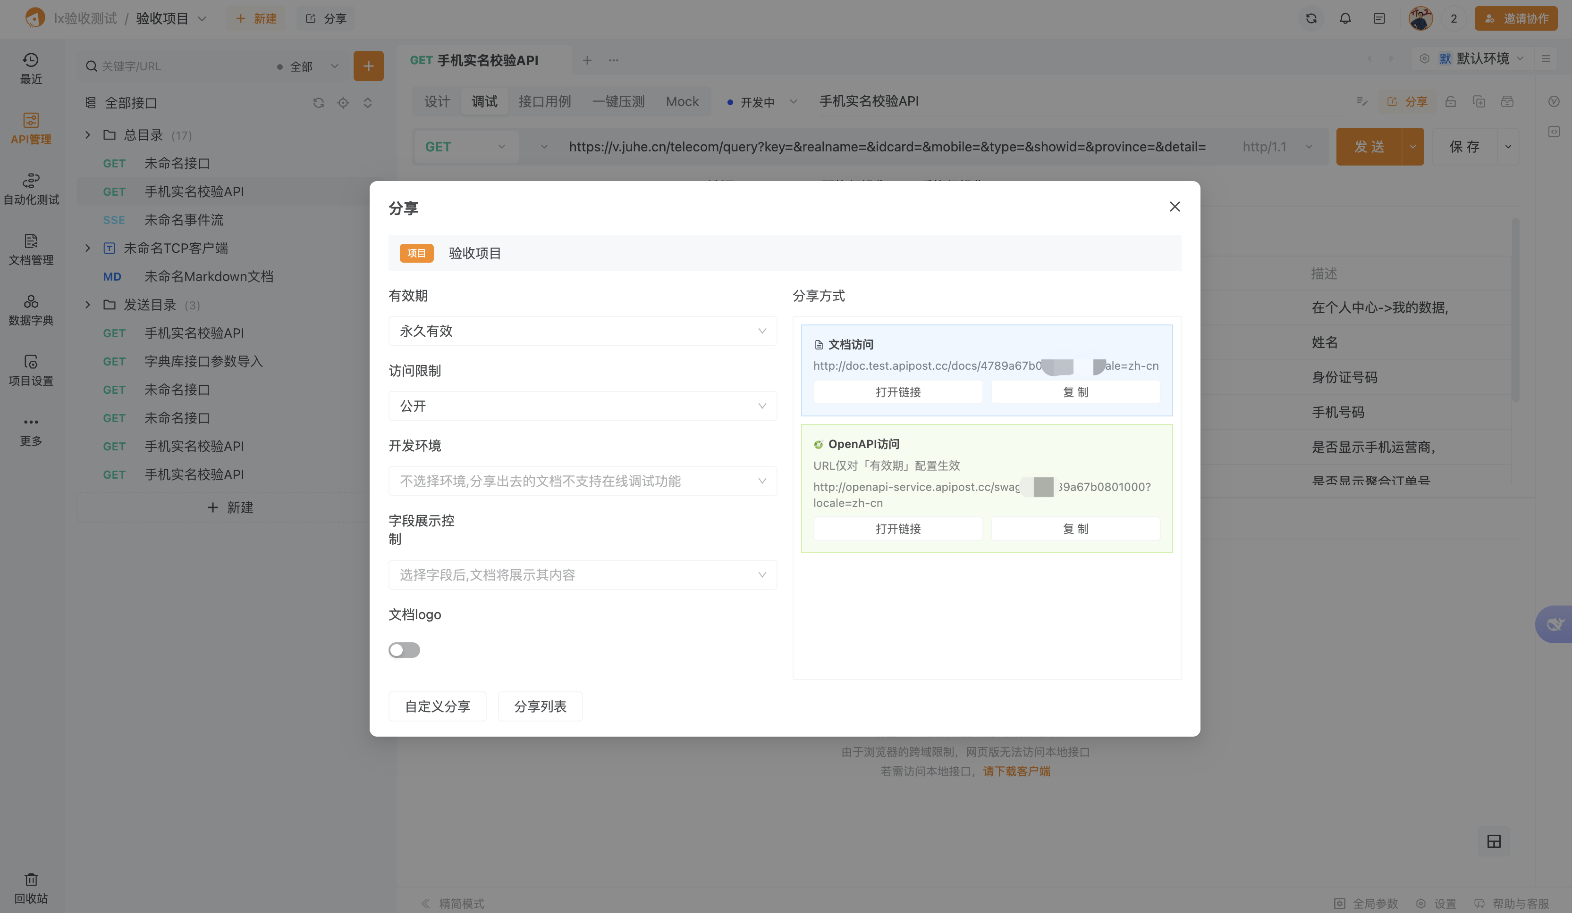The image size is (1572, 913).
Task: Select API管理 in the left sidebar
Action: [31, 128]
